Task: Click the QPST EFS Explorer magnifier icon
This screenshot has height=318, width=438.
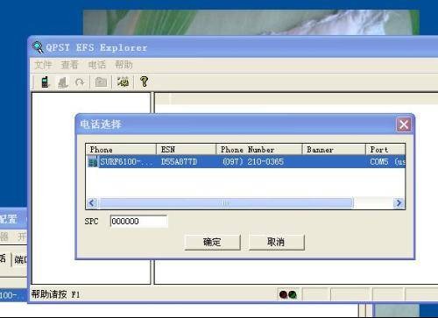Action: (x=38, y=47)
